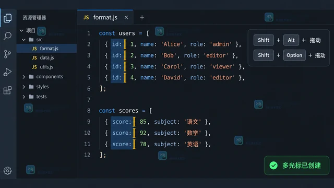Expand the styles folder
Image resolution: width=334 pixels, height=188 pixels.
pyautogui.click(x=24, y=87)
